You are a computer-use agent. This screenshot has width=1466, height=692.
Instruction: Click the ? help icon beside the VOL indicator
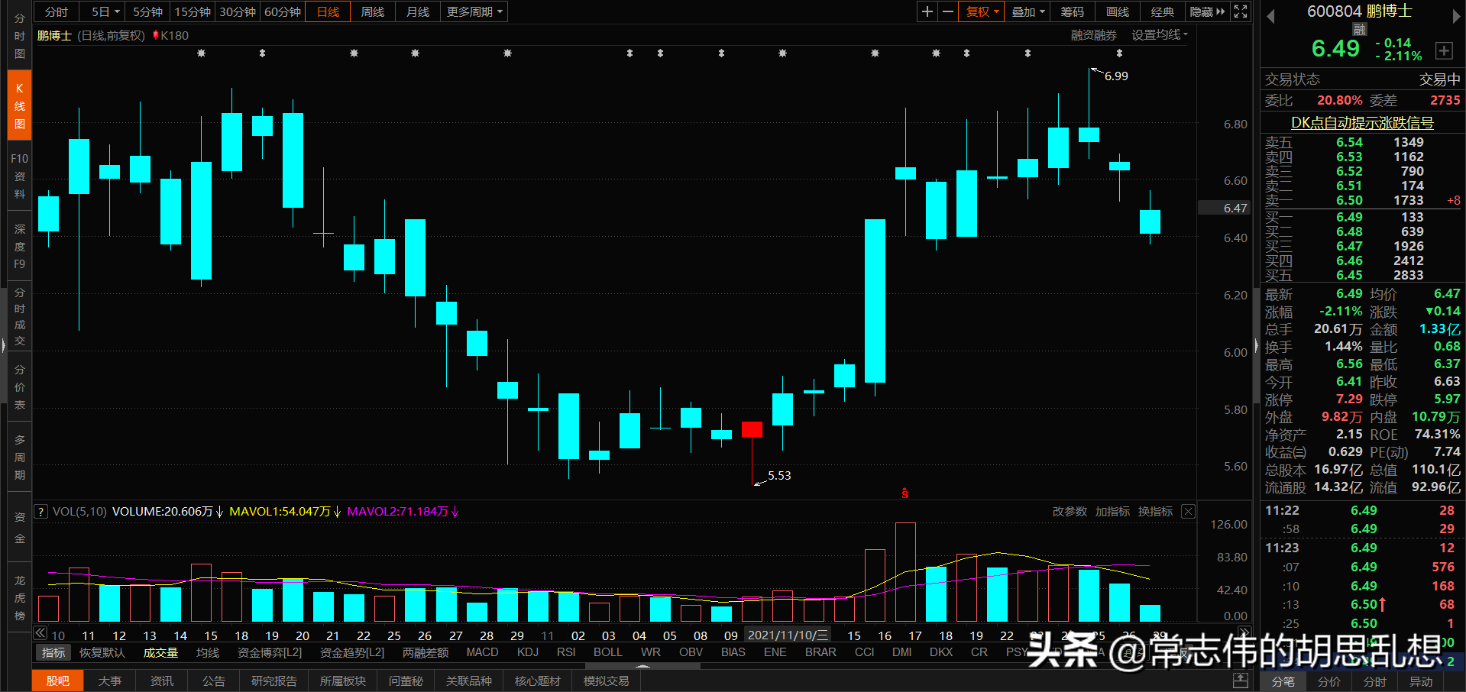point(40,511)
